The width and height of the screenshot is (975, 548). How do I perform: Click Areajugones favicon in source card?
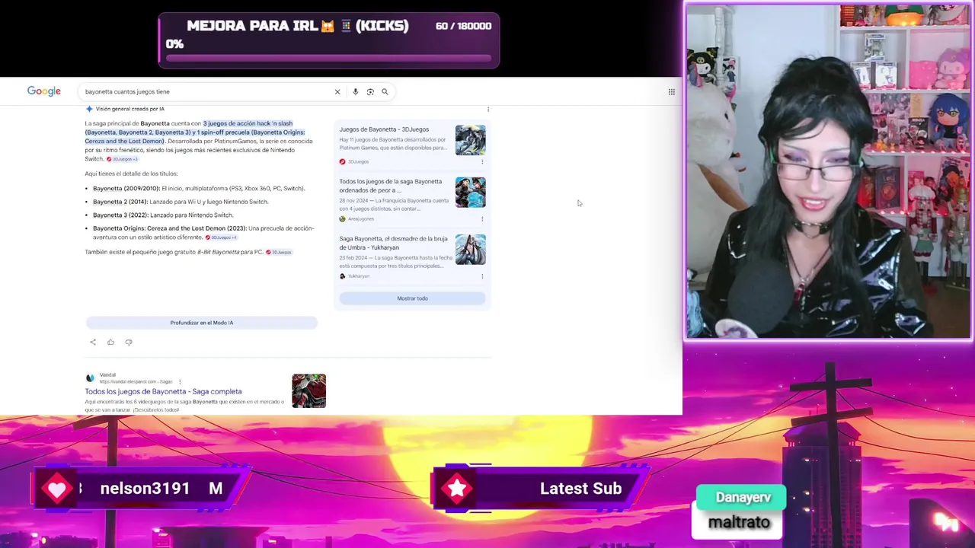(x=342, y=218)
